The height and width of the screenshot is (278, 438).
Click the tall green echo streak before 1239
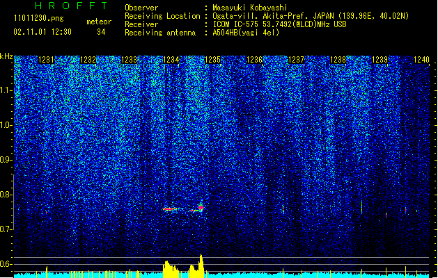[361, 207]
